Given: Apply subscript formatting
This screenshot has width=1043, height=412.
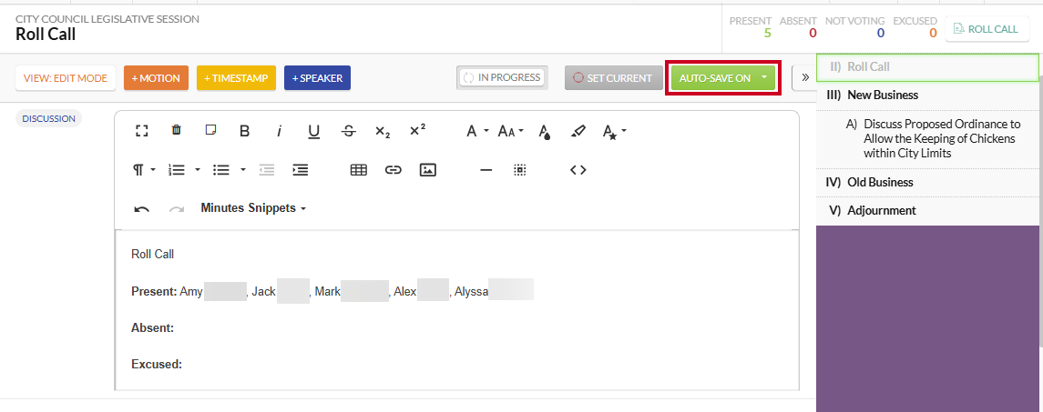Looking at the screenshot, I should [383, 132].
